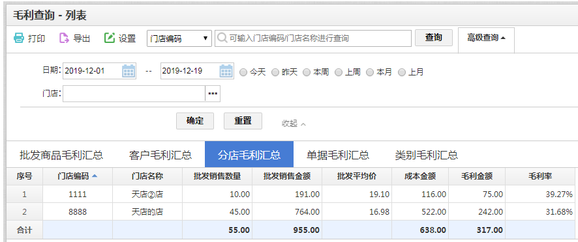Click the printer icon
Image resolution: width=578 pixels, height=242 pixels.
19,38
